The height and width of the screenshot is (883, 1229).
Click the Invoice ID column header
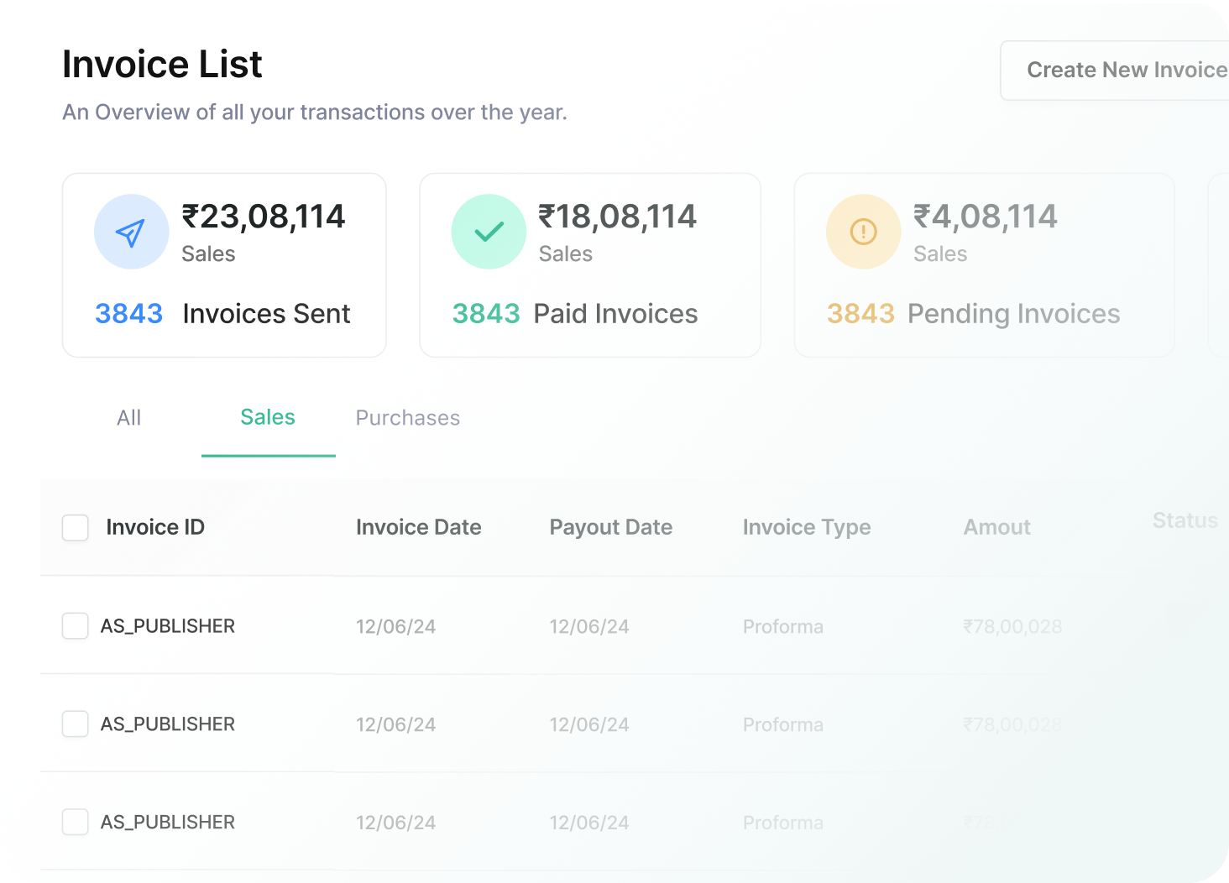point(155,527)
